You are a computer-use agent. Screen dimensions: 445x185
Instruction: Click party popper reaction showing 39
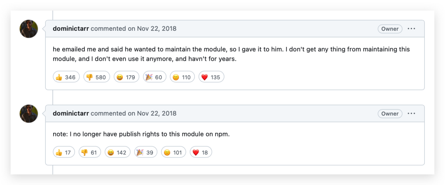point(146,152)
